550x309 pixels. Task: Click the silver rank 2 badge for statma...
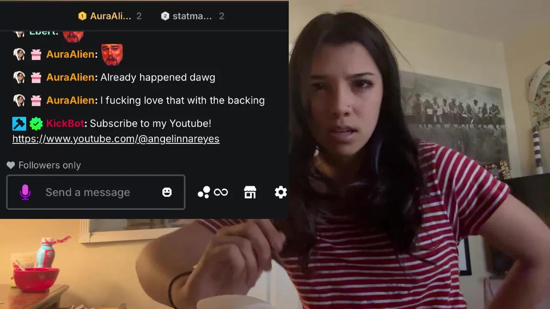click(x=165, y=16)
